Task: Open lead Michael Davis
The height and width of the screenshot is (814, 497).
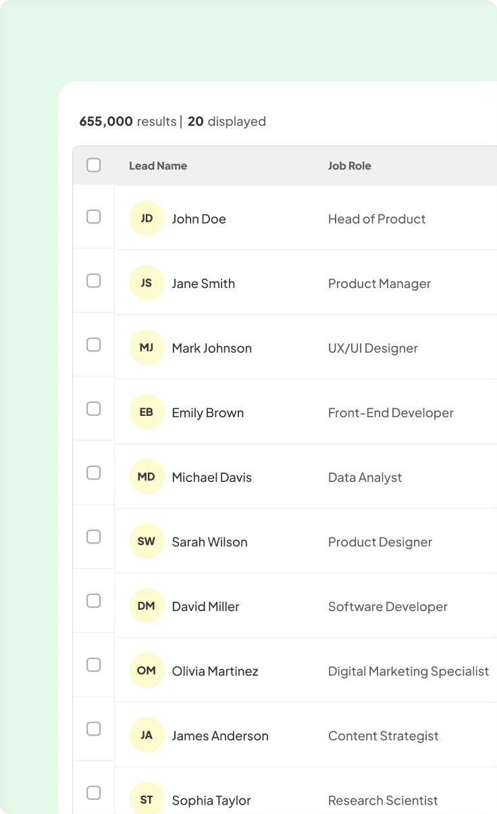Action: tap(211, 477)
